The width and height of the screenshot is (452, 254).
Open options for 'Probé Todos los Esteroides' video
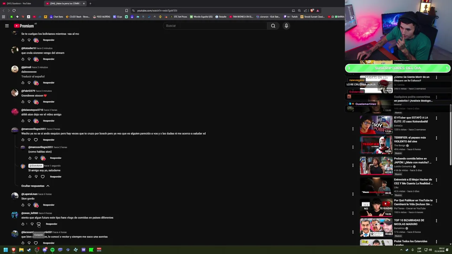coord(436,242)
